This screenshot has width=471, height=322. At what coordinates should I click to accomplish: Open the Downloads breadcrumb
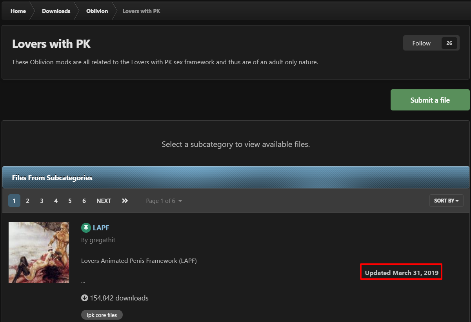56,11
